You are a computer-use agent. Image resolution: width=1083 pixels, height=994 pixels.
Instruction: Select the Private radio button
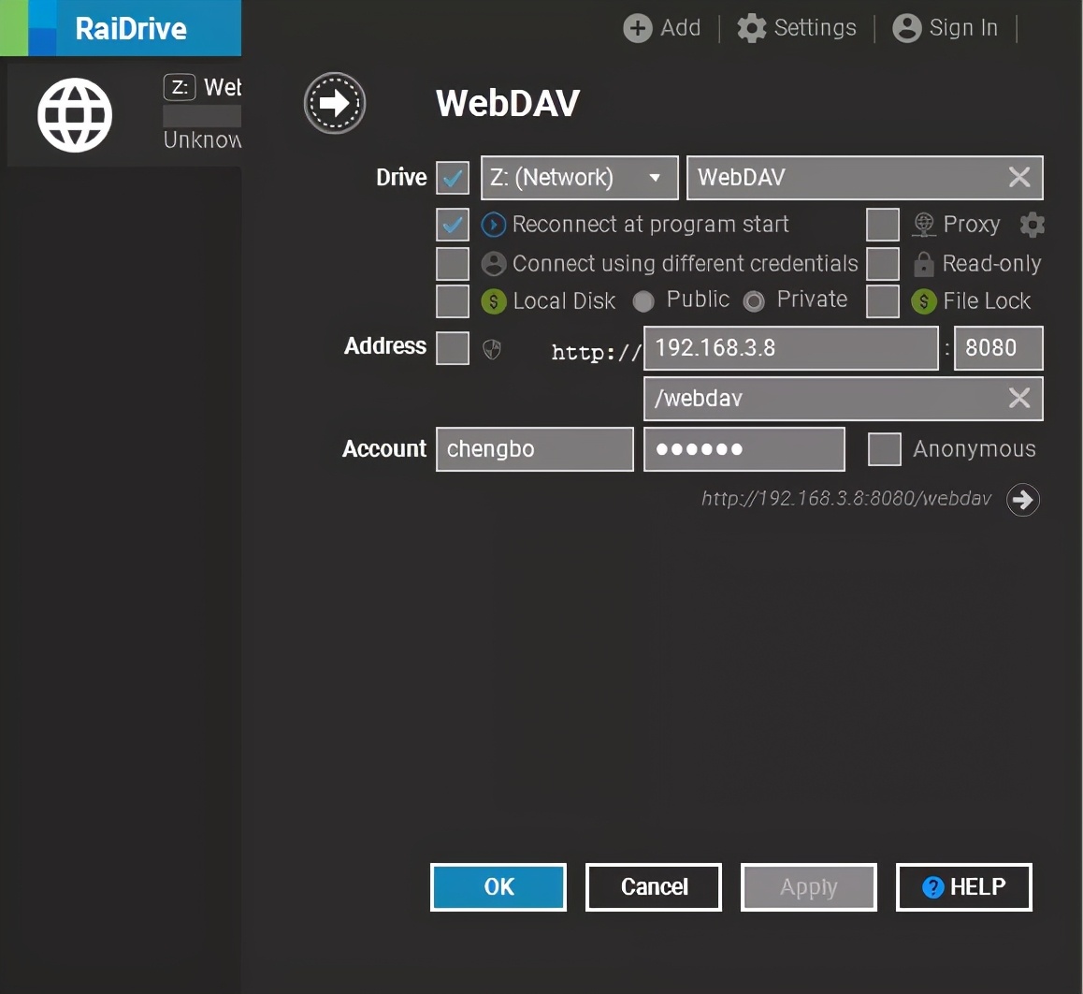[754, 301]
